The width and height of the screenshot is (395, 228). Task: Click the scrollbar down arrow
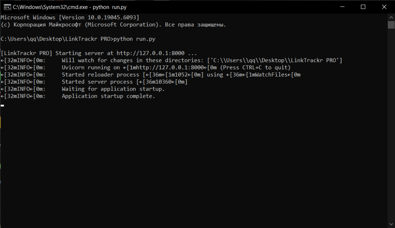point(391,224)
